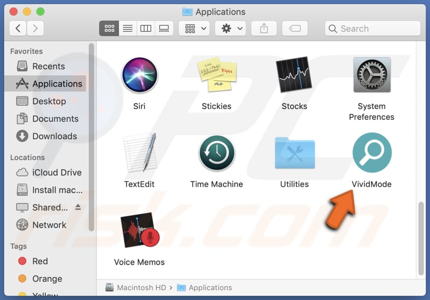The image size is (430, 300).
Task: Select the Stocks app icon
Action: click(x=294, y=74)
